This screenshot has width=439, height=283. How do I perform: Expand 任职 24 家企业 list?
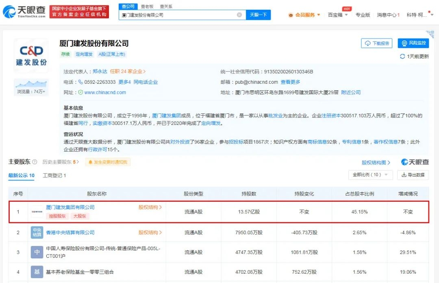128,72
